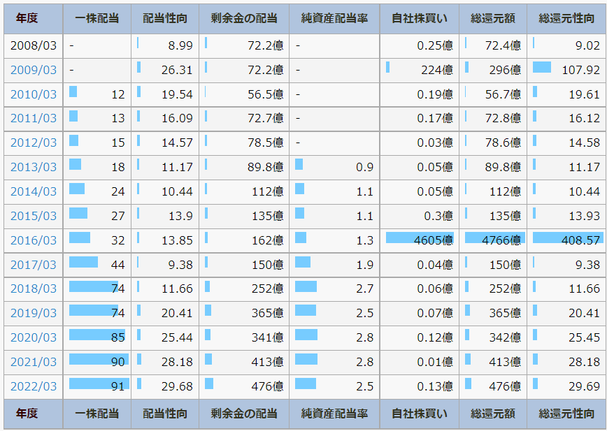
Task: Open the 2016/03 fiscal year link
Action: (x=34, y=240)
